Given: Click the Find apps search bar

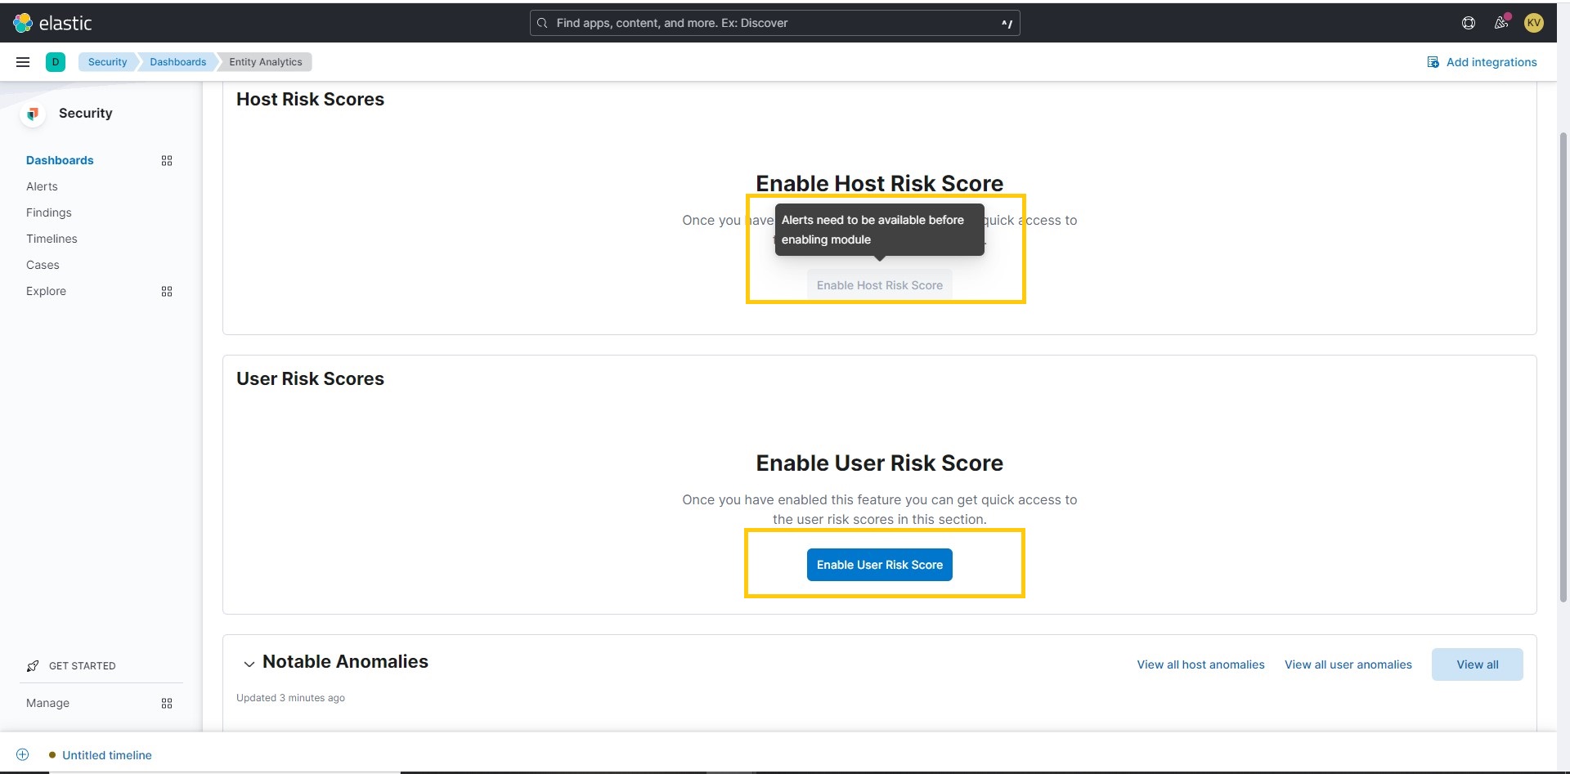Looking at the screenshot, I should (775, 23).
